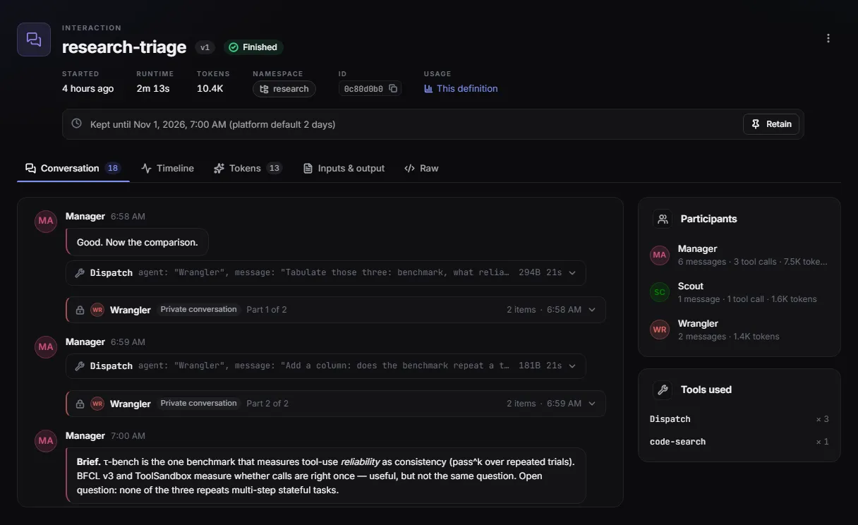Click the Manager avatar at 6:59 AM
The image size is (858, 525).
pyautogui.click(x=46, y=346)
